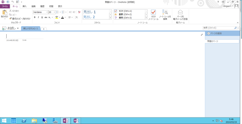Click コピー copy button
The image size is (242, 124).
click(x=13, y=15)
